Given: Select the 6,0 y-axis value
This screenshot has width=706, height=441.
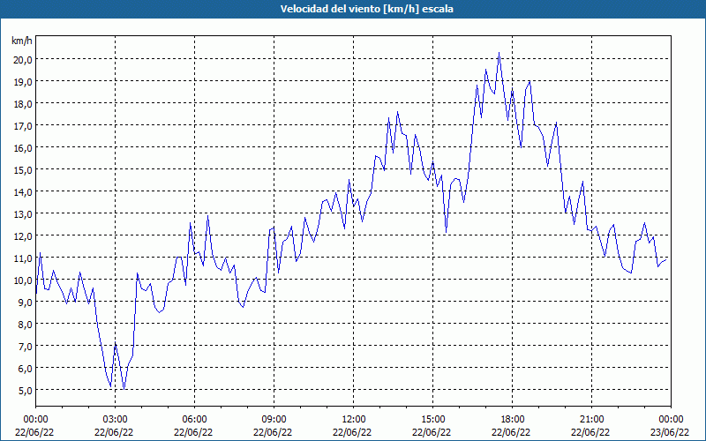Looking at the screenshot, I should click(25, 369).
